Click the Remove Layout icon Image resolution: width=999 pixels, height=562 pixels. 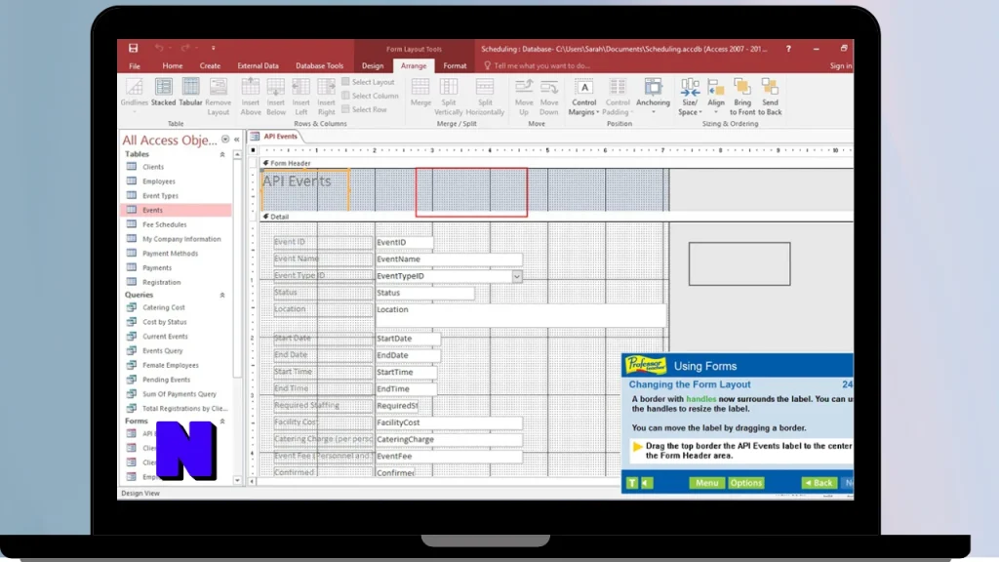tap(218, 97)
